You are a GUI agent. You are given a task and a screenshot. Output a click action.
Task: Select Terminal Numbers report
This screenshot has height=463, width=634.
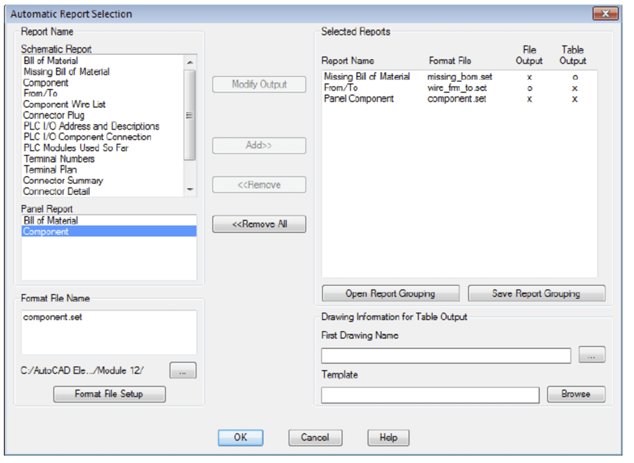pyautogui.click(x=59, y=159)
